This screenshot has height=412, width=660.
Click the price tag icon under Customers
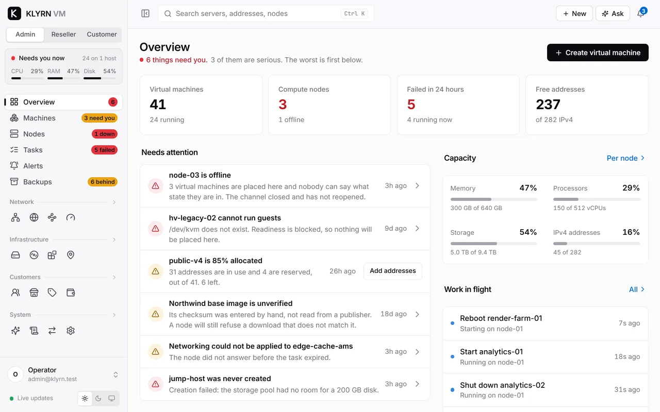click(x=52, y=293)
